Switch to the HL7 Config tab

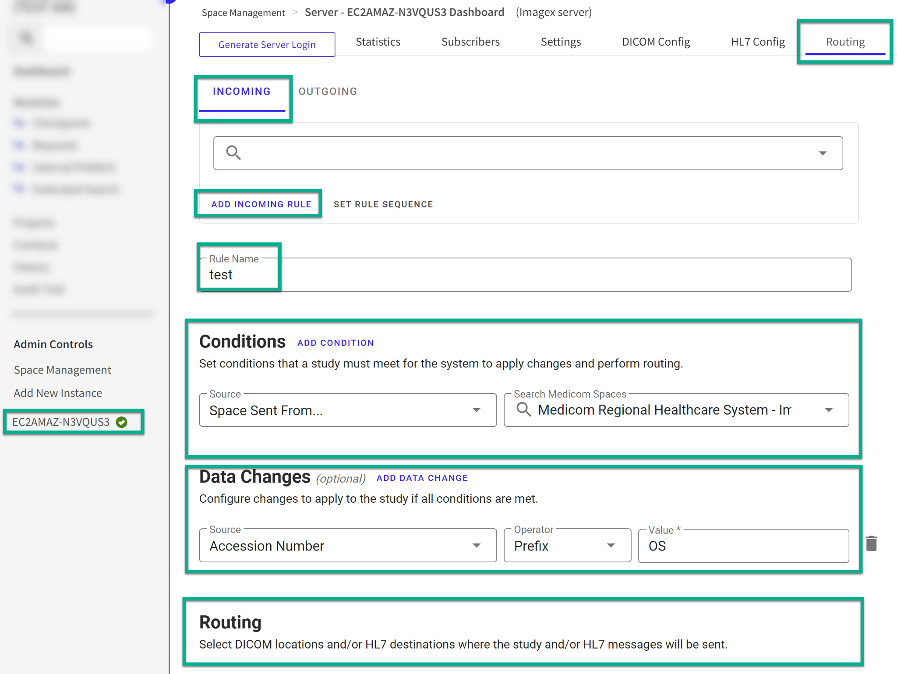click(757, 42)
